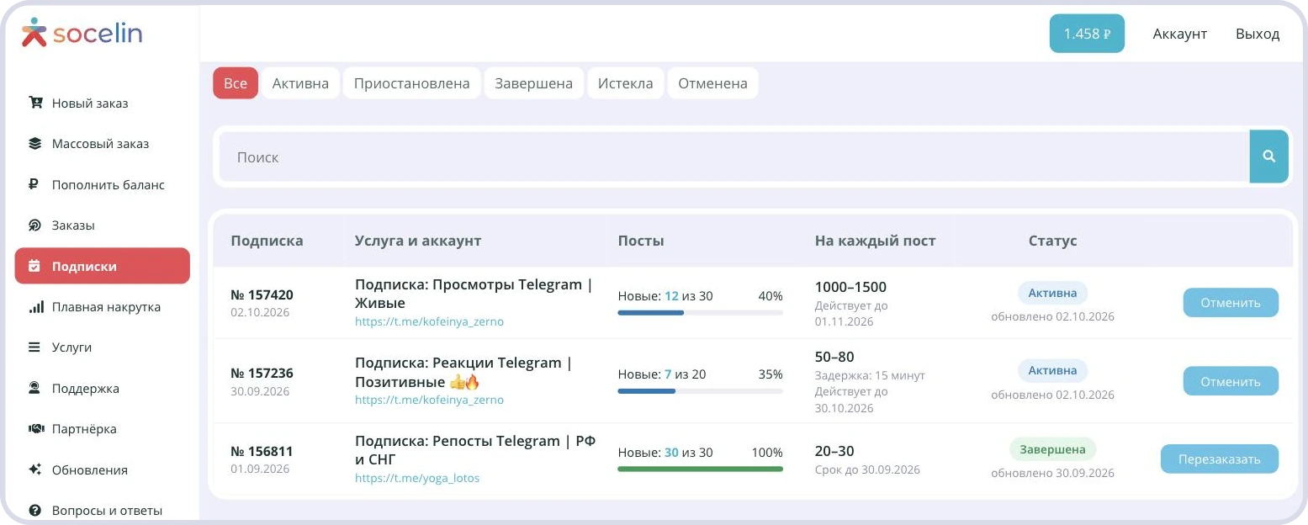Show Отменена subscriptions

click(x=713, y=83)
